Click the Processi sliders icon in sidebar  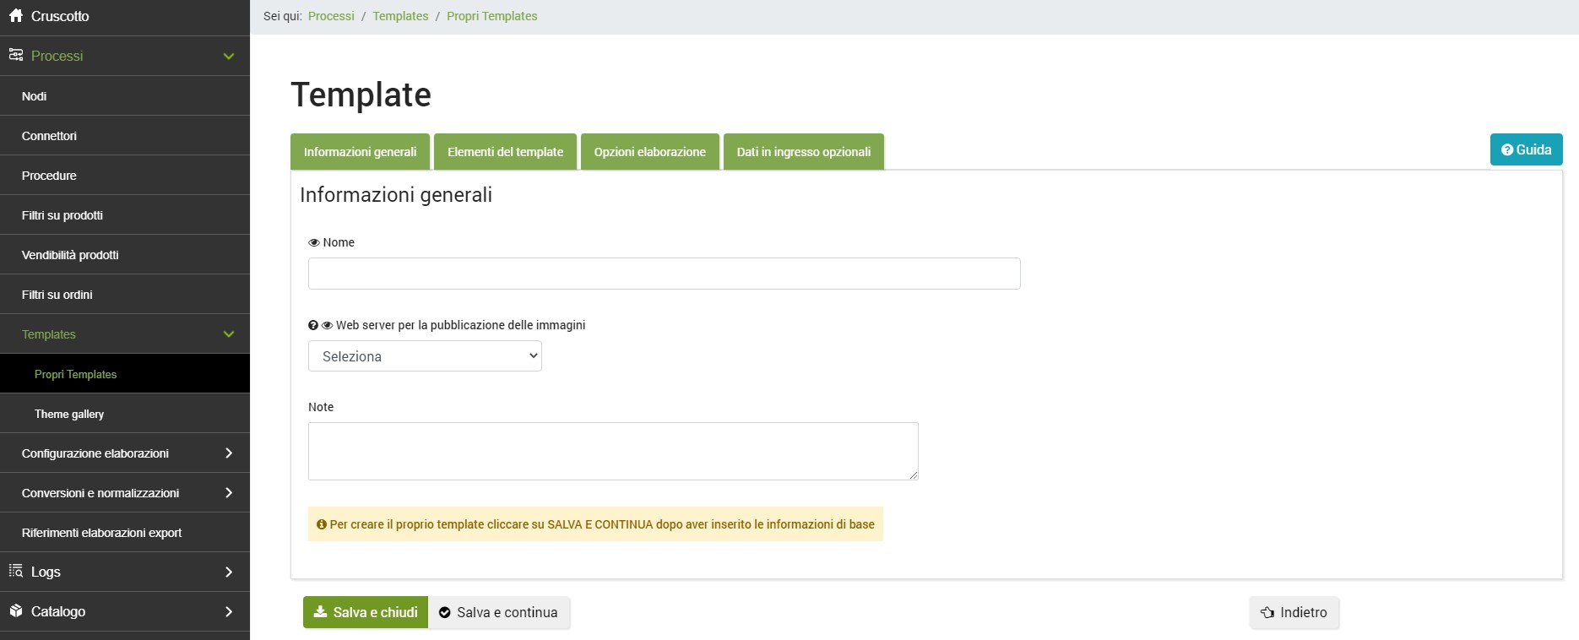click(16, 56)
